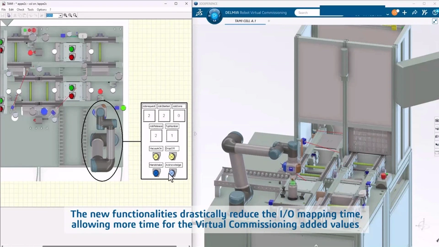Click the Zoom In magnifier icon
The height and width of the screenshot is (247, 439).
65,16
